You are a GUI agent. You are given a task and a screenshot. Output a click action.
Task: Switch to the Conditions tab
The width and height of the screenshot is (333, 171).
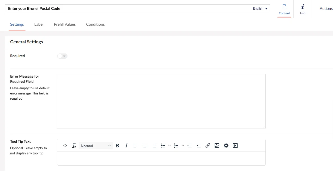click(x=95, y=24)
